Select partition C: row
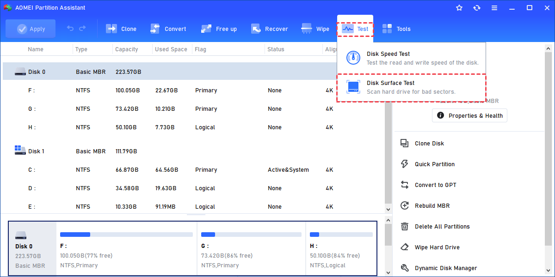Viewport: 555px width, 277px height. tap(193, 170)
